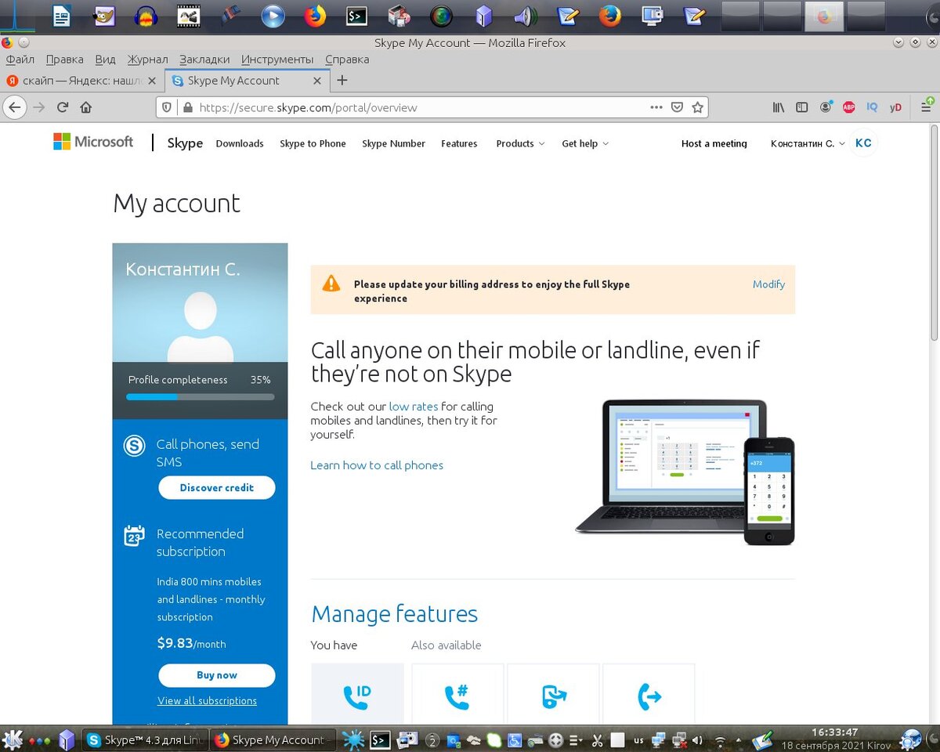Open page actions three-dot menu in address bar

(x=656, y=107)
